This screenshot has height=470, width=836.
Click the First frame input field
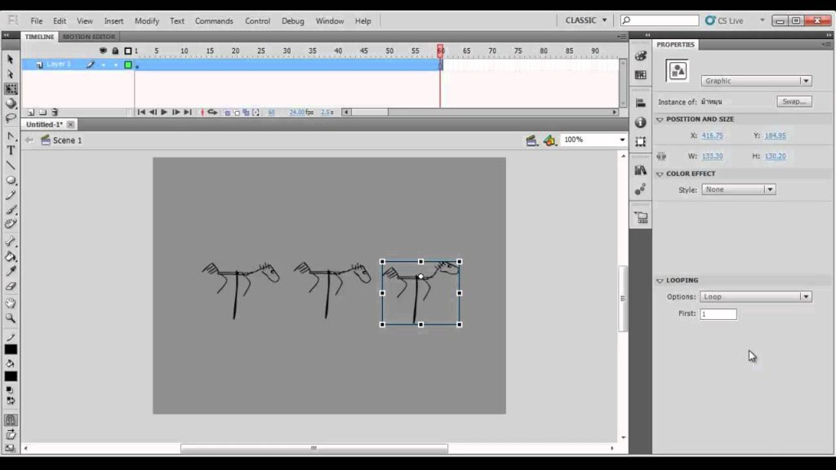click(x=718, y=314)
